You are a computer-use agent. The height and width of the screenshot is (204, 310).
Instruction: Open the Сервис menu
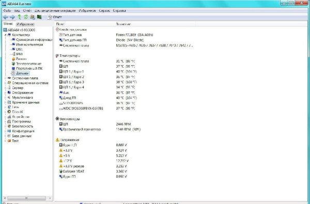(x=104, y=11)
